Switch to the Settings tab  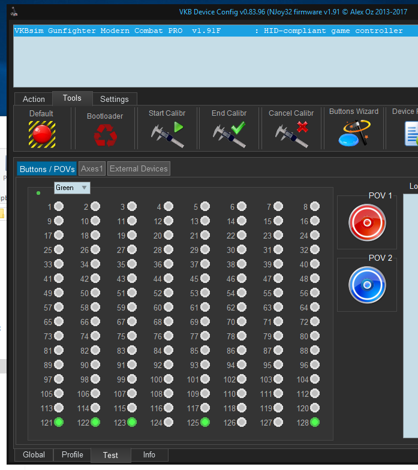click(x=114, y=99)
